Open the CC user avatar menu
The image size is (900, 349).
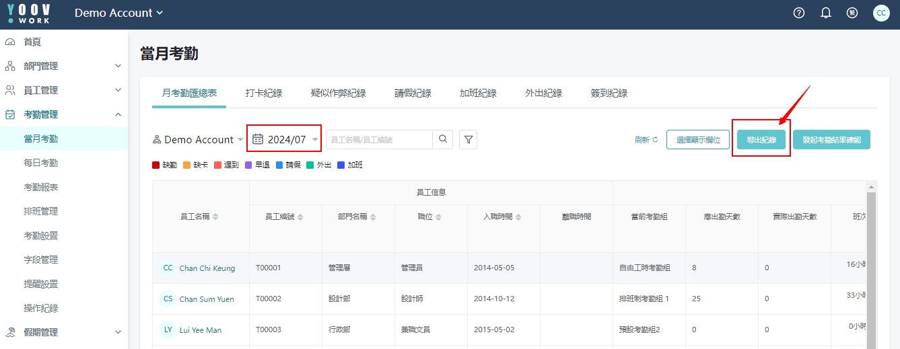click(881, 13)
